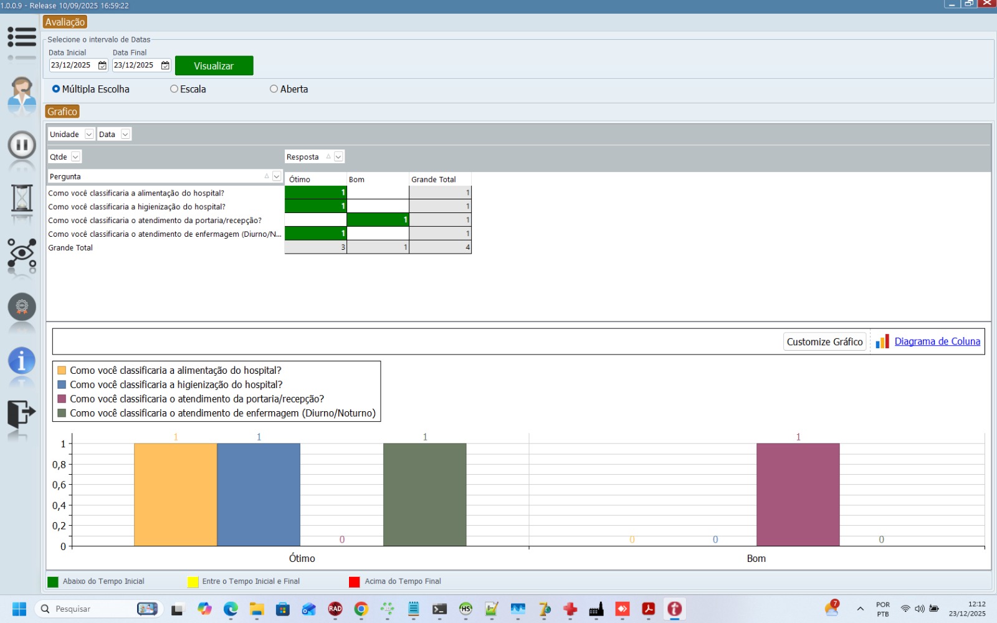Click the exit door sidebar icon

pos(22,413)
